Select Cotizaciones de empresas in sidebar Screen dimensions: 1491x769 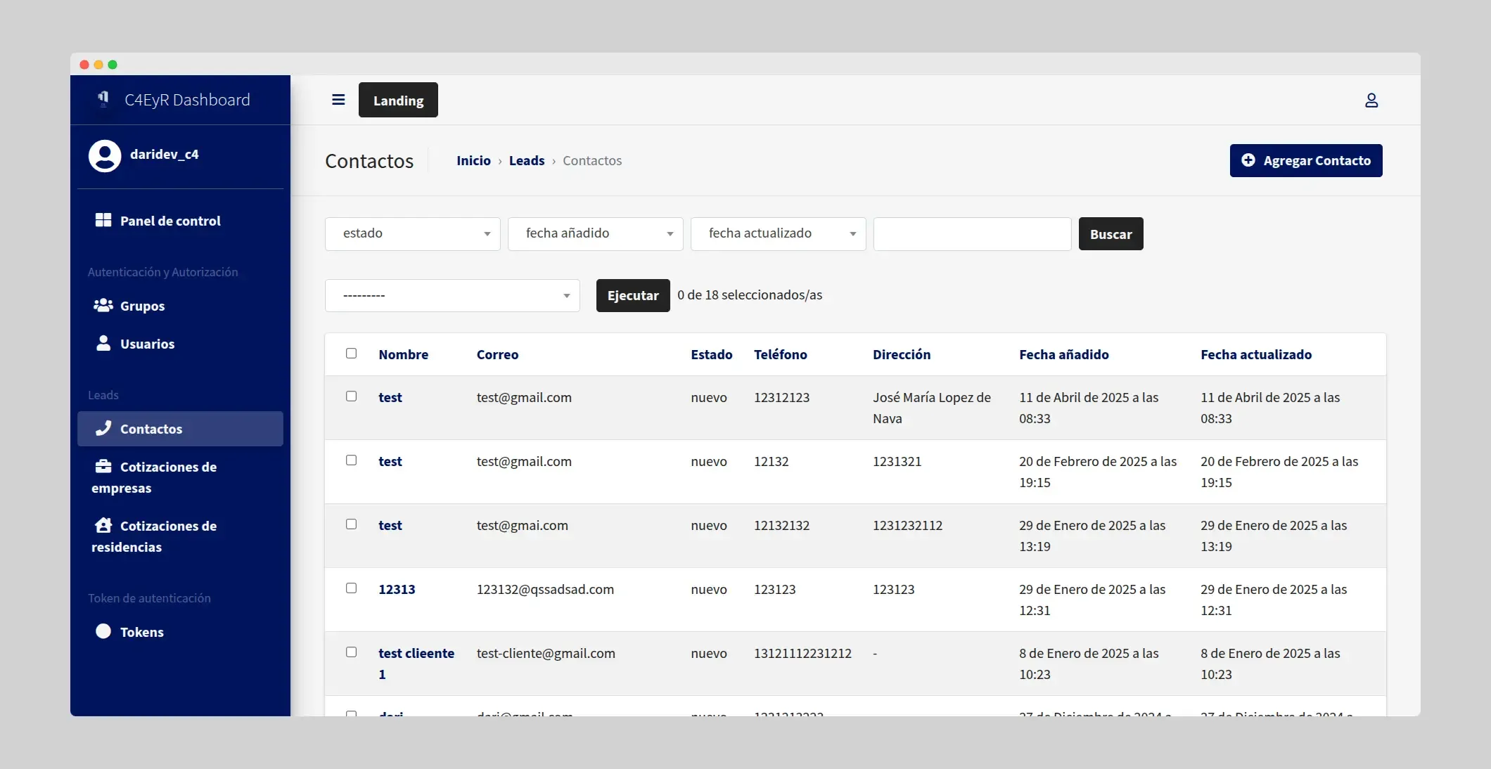(103, 466)
